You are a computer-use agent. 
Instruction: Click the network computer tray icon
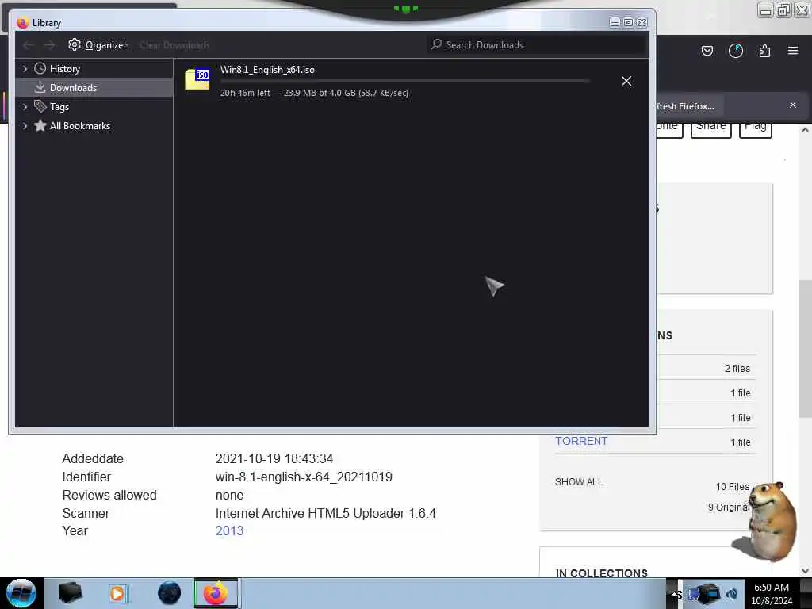pyautogui.click(x=710, y=593)
